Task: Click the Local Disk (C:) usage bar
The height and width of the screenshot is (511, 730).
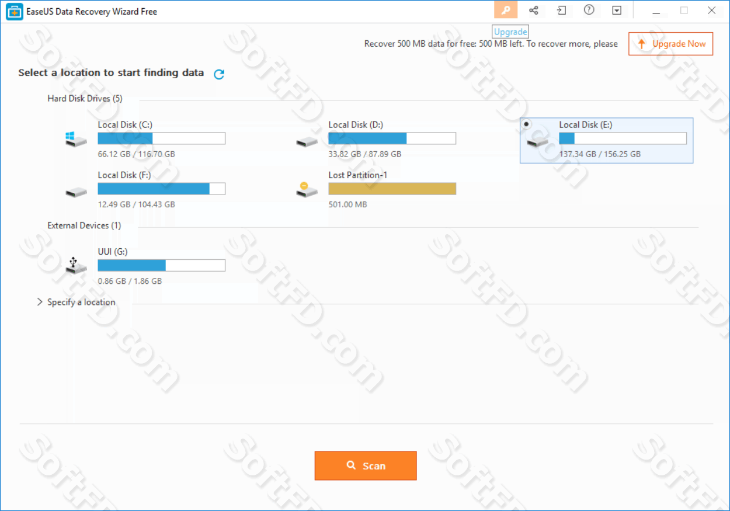Action: tap(161, 138)
